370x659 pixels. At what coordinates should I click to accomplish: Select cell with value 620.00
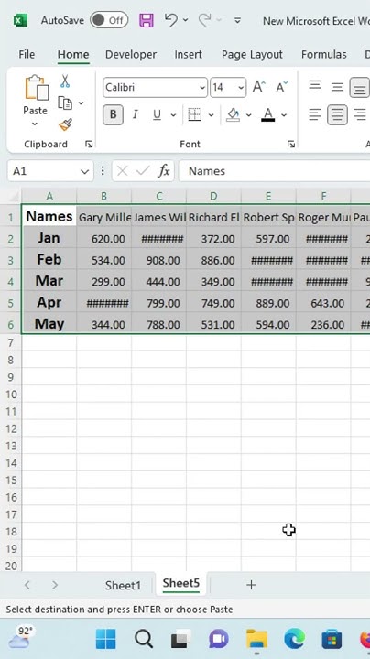pos(104,239)
